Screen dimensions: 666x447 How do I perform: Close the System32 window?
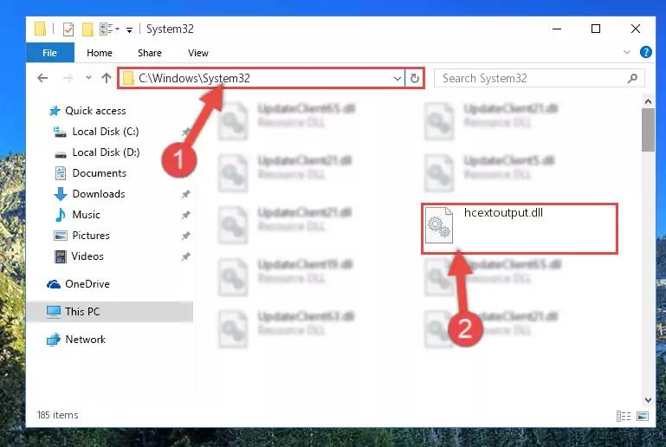point(636,29)
